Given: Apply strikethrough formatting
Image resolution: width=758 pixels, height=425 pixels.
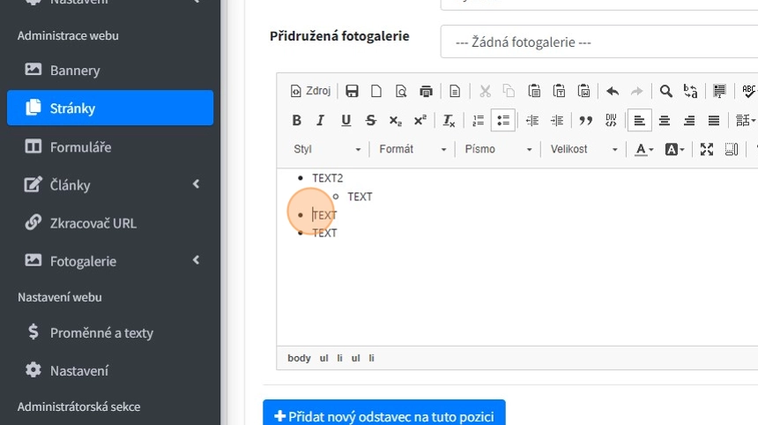Looking at the screenshot, I should coord(370,121).
